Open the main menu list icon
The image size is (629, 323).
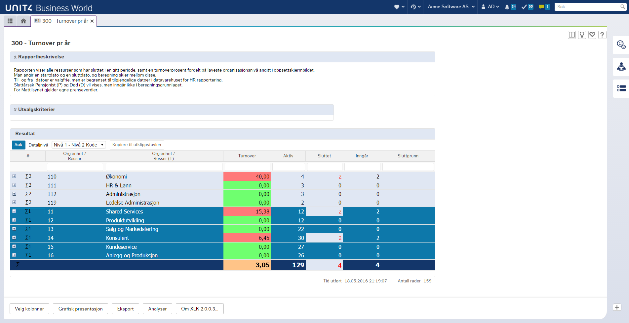[10, 21]
